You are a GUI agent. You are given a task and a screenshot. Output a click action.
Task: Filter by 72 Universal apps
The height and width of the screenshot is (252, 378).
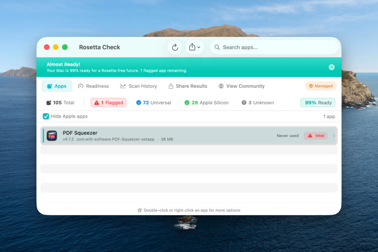(154, 103)
